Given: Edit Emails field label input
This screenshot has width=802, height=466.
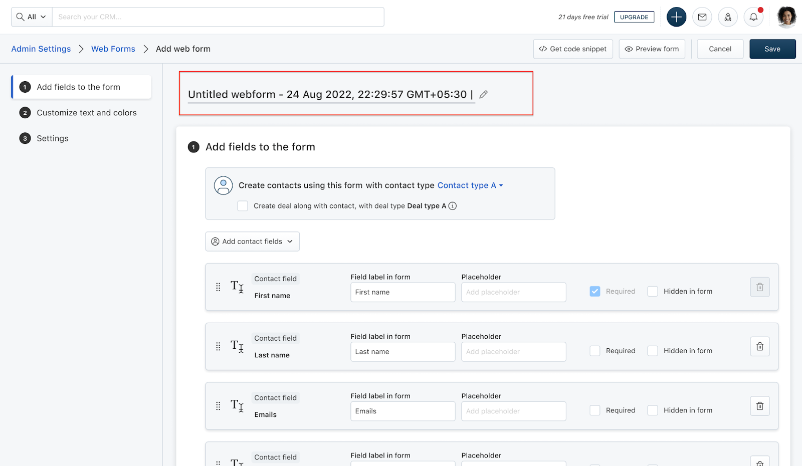Looking at the screenshot, I should (403, 411).
